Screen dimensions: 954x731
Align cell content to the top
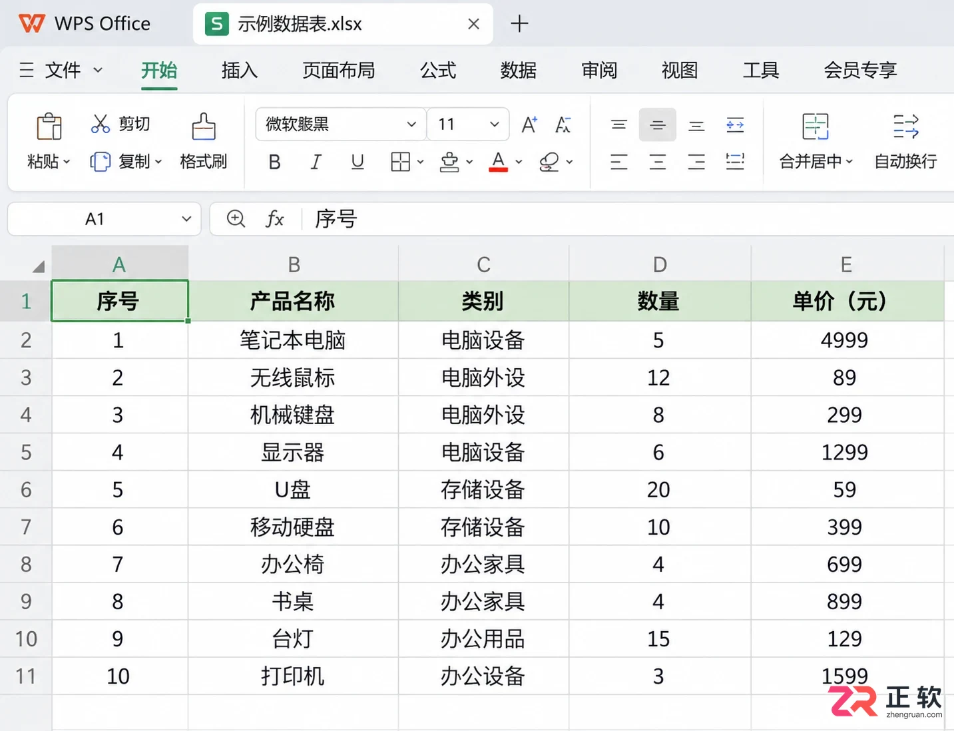pos(619,124)
